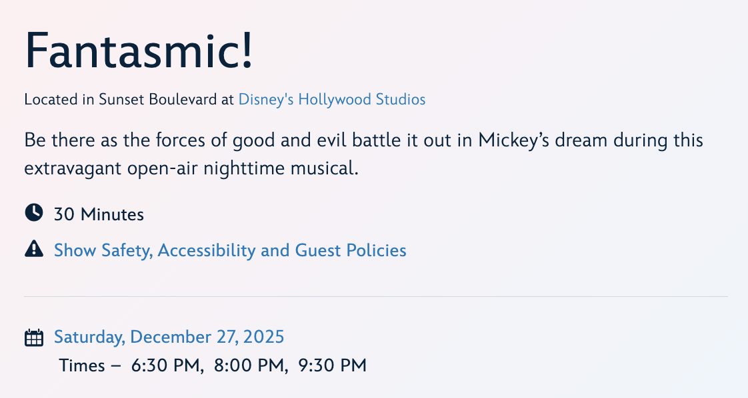748x398 pixels.
Task: Expand Show Safety, Accessibility and Guest Policies
Action: click(x=230, y=250)
